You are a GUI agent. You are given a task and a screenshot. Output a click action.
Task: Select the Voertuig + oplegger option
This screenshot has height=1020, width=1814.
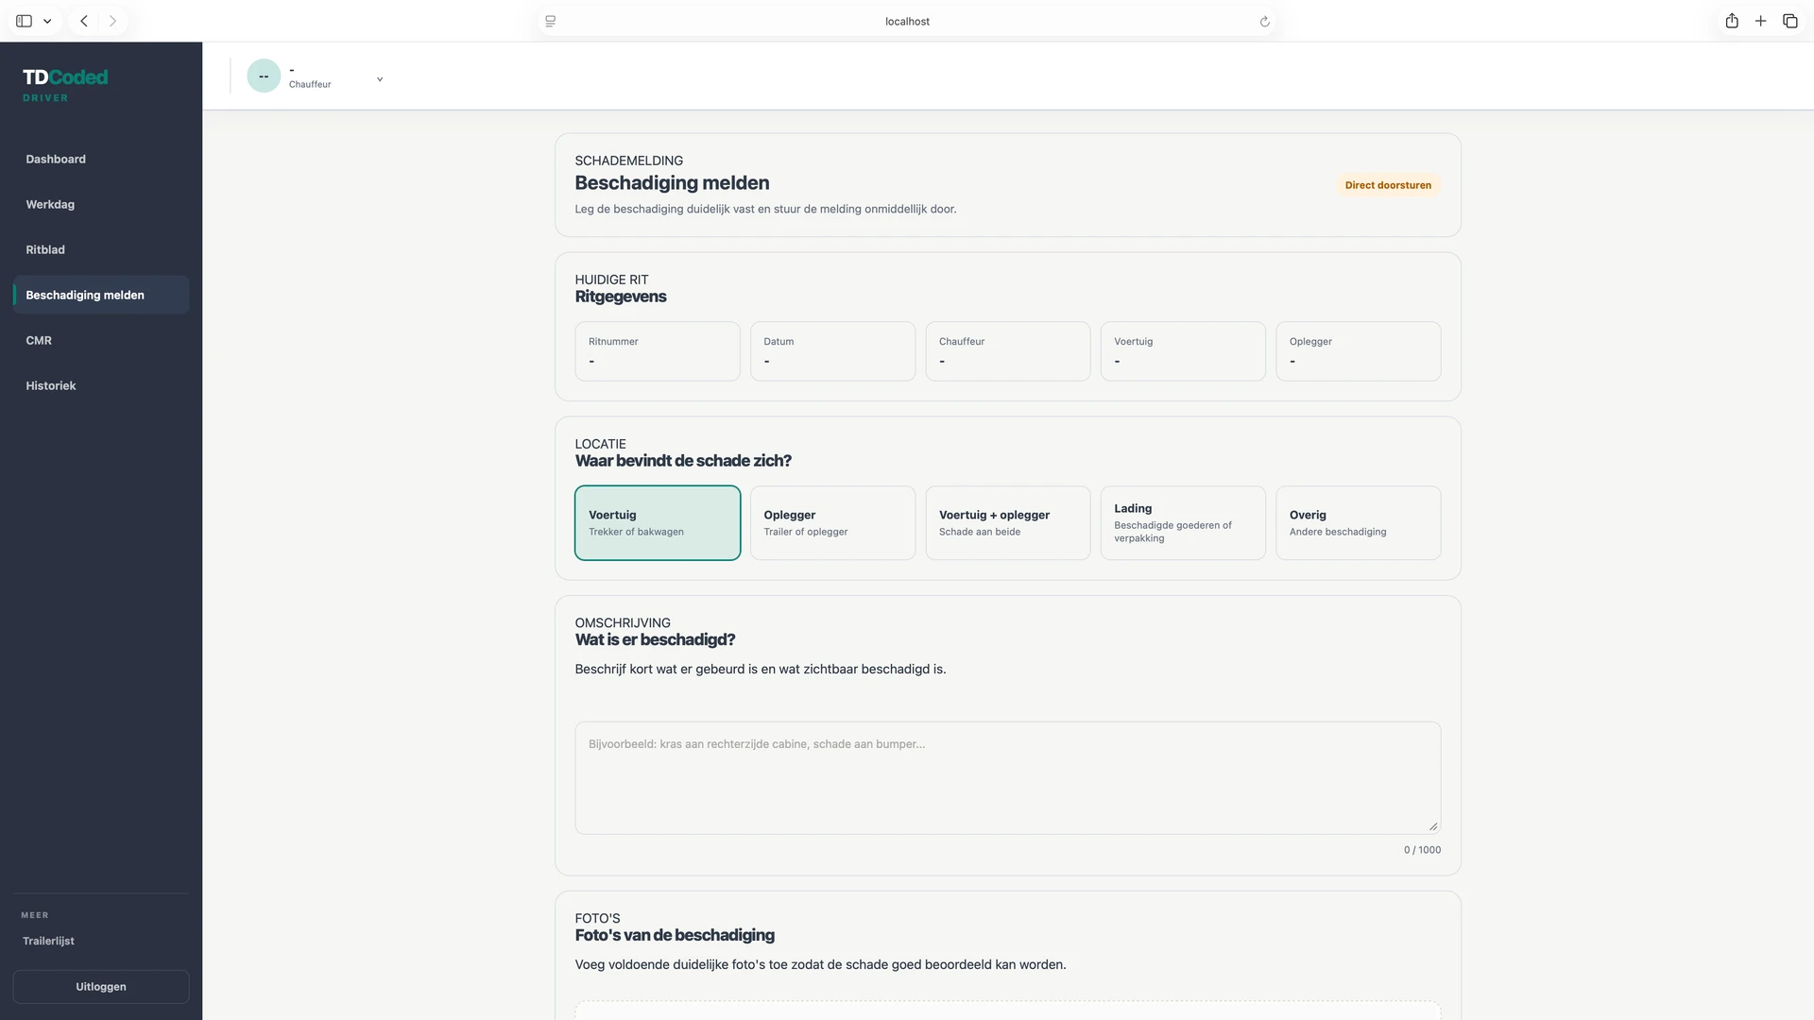[x=1008, y=523]
